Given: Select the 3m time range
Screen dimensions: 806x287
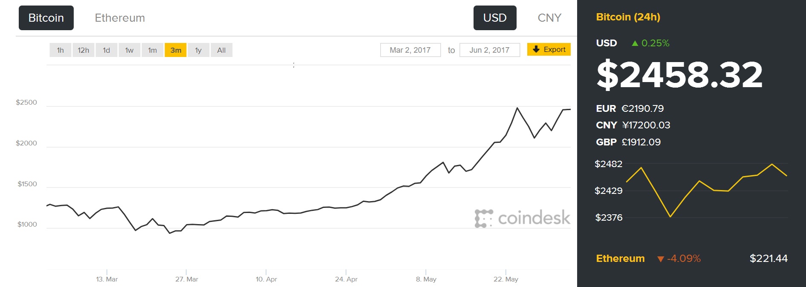Looking at the screenshot, I should tap(176, 50).
